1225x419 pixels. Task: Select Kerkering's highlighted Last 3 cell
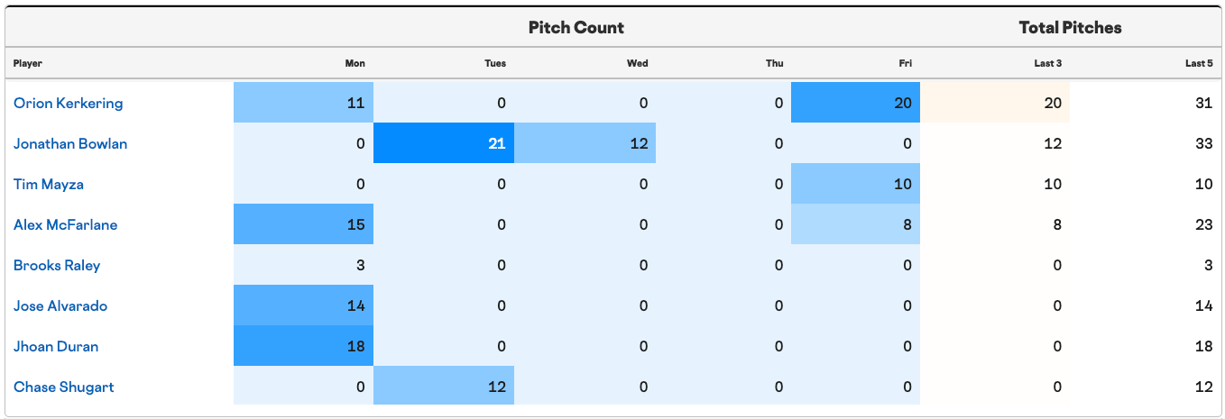click(995, 103)
